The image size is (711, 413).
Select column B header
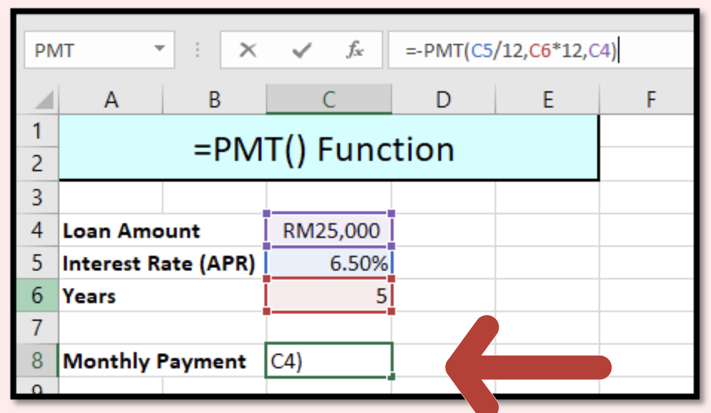pos(215,99)
